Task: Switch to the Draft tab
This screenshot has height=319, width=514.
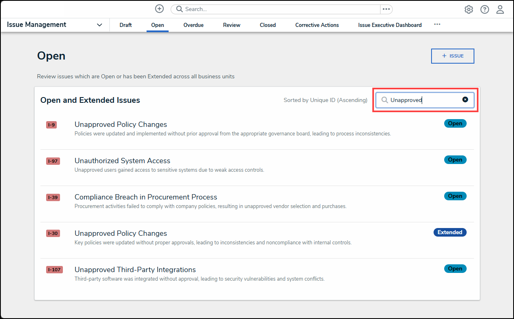Action: pos(126,25)
